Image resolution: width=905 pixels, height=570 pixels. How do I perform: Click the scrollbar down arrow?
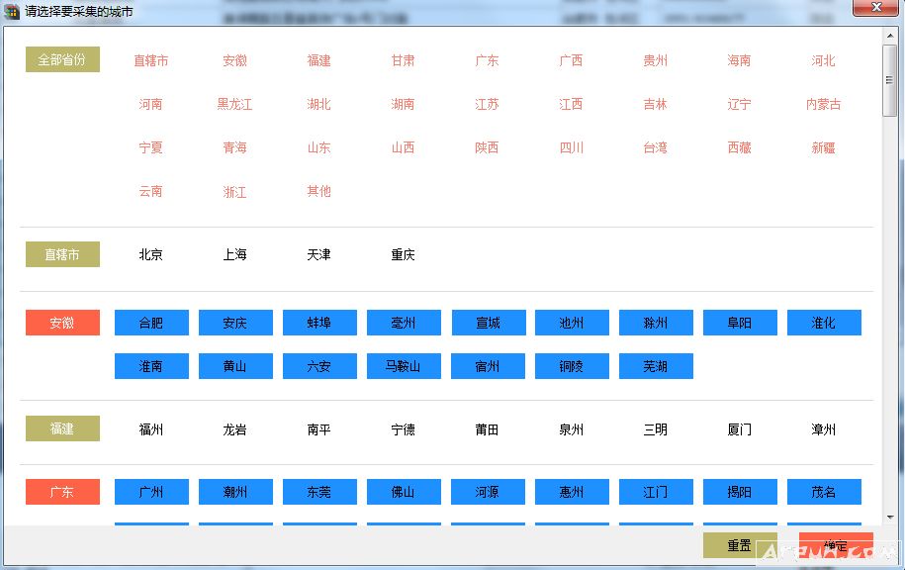point(889,517)
